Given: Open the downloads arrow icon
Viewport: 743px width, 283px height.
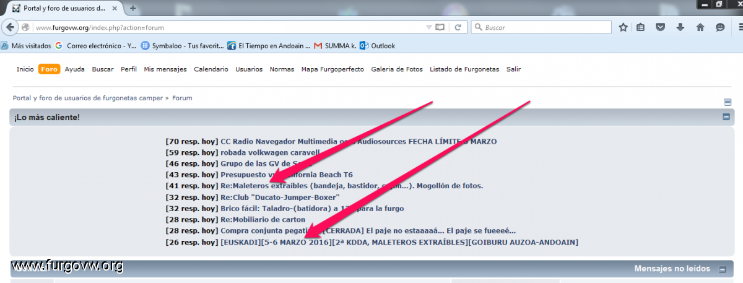Looking at the screenshot, I should tap(680, 27).
